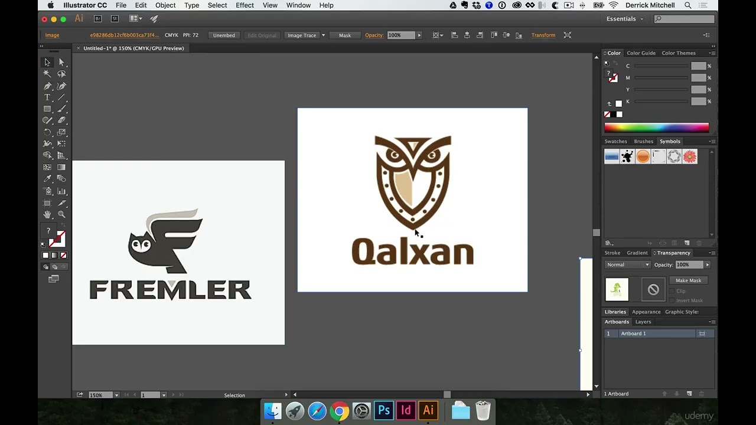756x425 pixels.
Task: Open Adobe Bridge from the app bar
Action: (98, 19)
